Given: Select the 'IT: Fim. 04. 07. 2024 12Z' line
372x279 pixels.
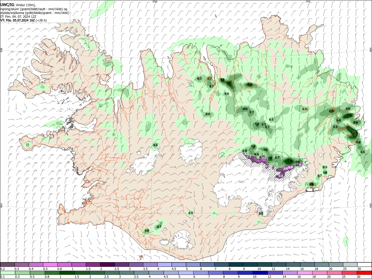Looking at the screenshot, I should [x=18, y=17].
